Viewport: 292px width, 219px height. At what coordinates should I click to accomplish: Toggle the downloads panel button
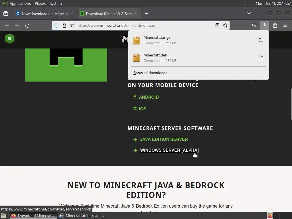pos(264,25)
